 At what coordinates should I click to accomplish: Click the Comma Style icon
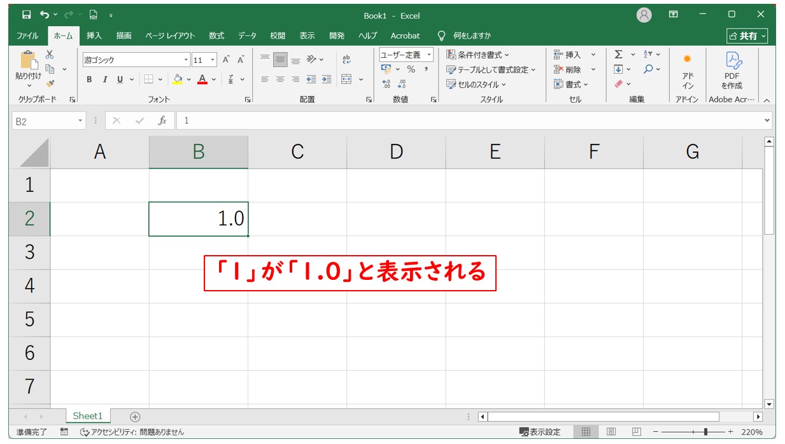pyautogui.click(x=427, y=69)
